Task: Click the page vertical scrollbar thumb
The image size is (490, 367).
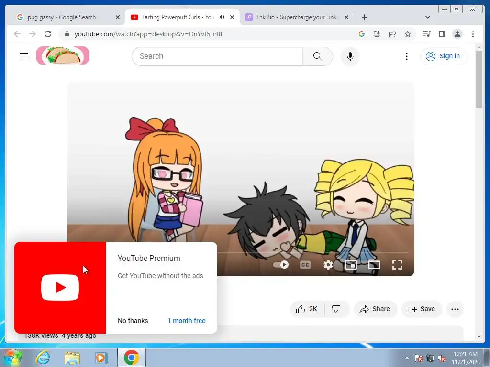Action: [x=479, y=79]
